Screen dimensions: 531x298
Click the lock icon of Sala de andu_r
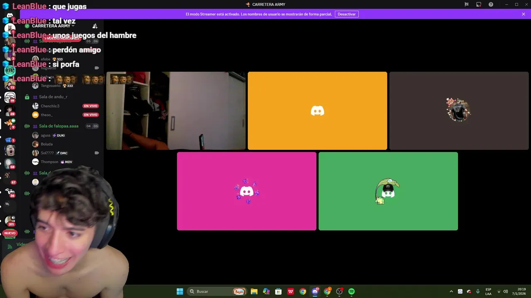(x=27, y=97)
